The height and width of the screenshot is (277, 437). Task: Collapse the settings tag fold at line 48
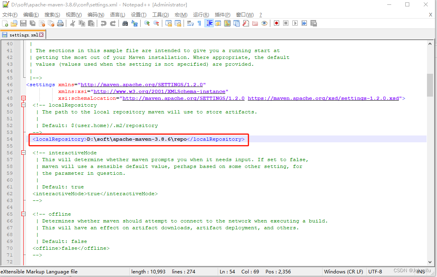pyautogui.click(x=23, y=98)
